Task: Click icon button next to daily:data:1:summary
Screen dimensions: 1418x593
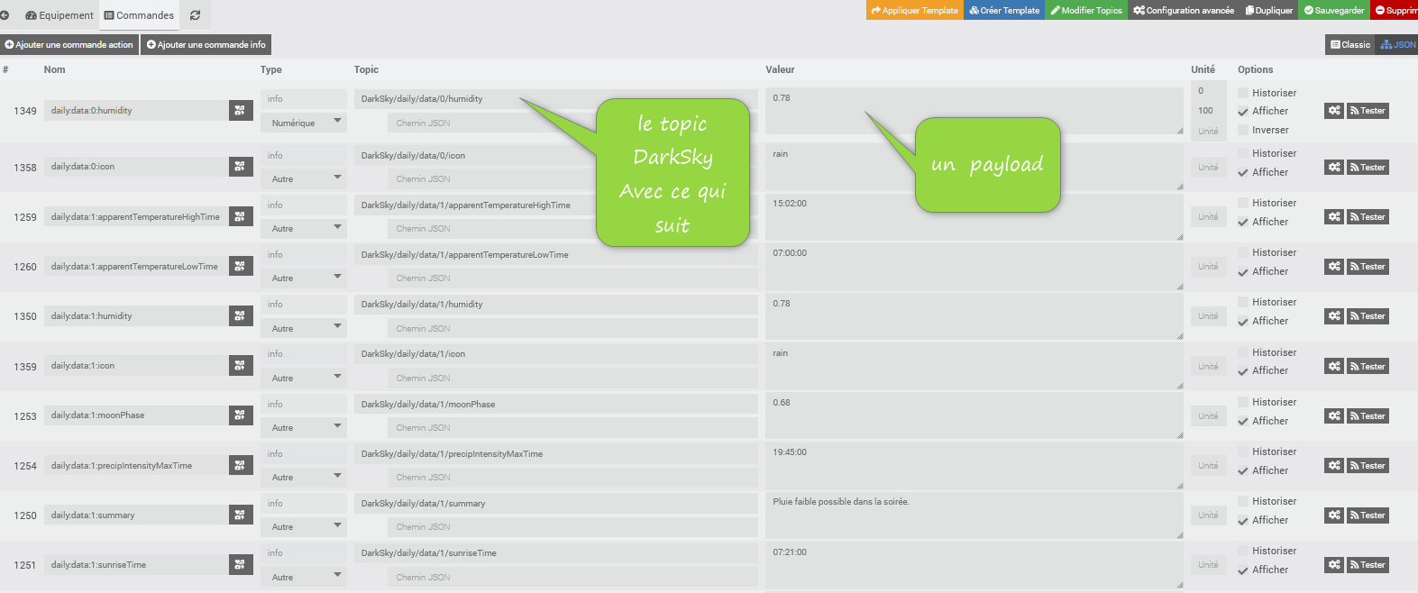Action: tap(241, 515)
